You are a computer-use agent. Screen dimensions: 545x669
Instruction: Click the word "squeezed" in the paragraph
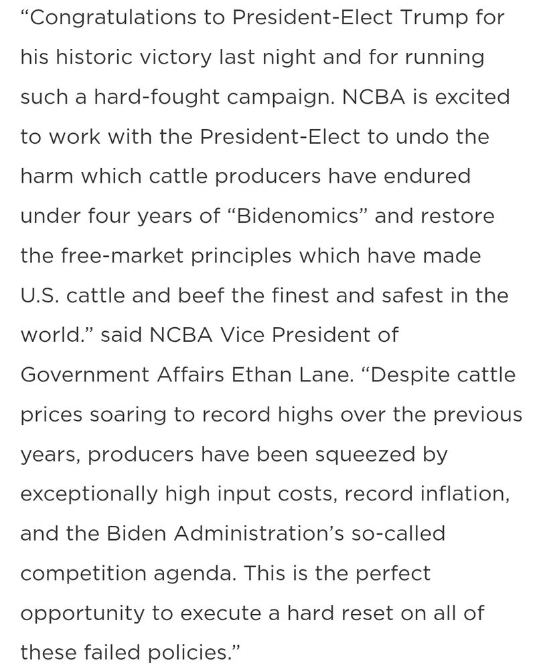(365, 455)
